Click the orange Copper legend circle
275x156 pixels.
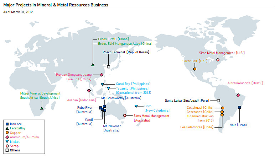click(7, 133)
